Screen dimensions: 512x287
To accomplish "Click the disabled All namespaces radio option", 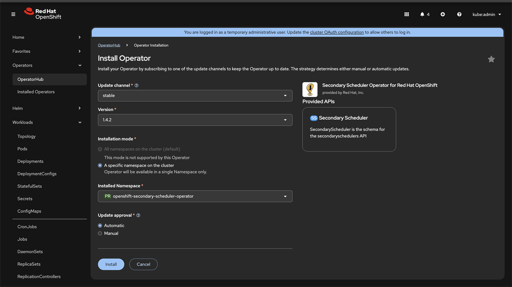I will (x=100, y=149).
